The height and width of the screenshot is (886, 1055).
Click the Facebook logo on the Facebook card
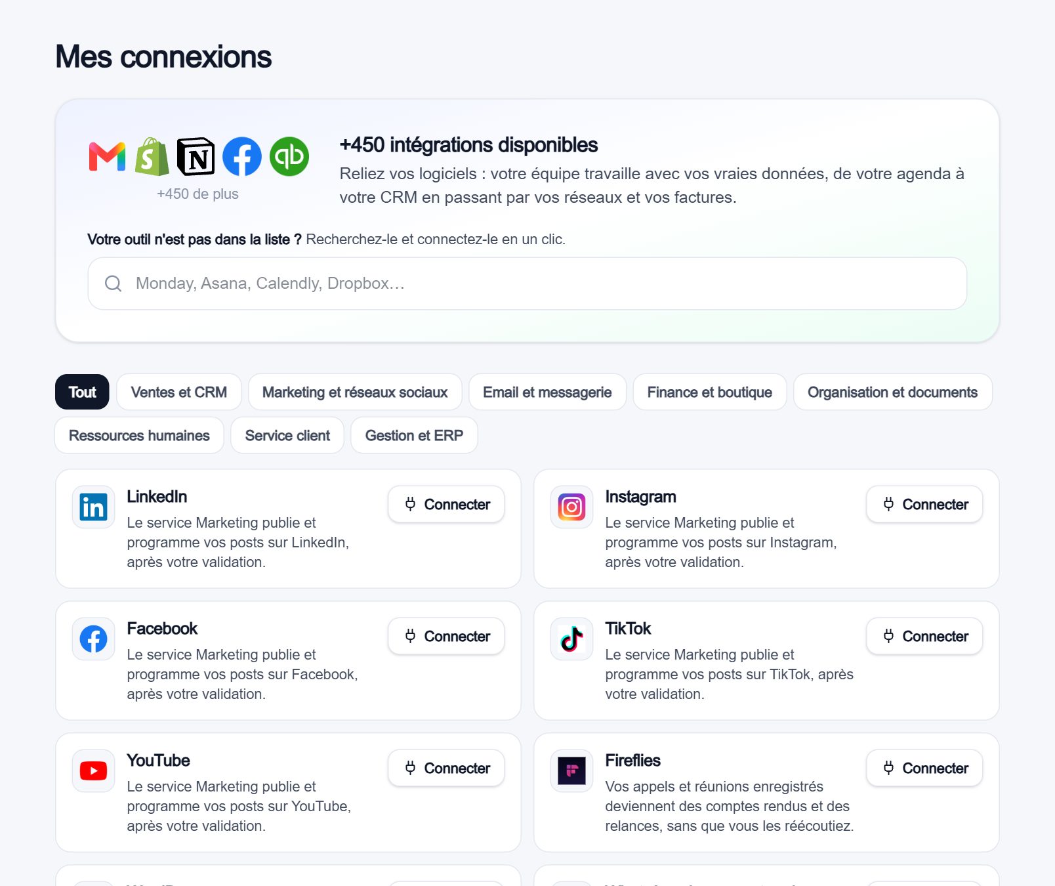tap(94, 639)
